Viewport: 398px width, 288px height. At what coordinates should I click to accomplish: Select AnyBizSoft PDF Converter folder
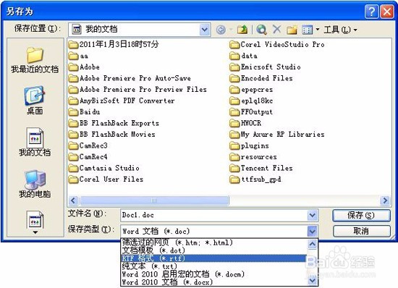click(122, 101)
